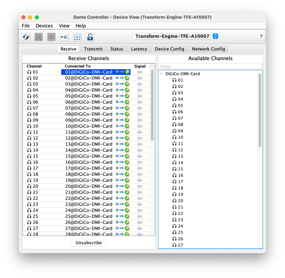Viewport: 285px width, 278px height.
Task: Switch to the Latency tab
Action: click(x=139, y=49)
